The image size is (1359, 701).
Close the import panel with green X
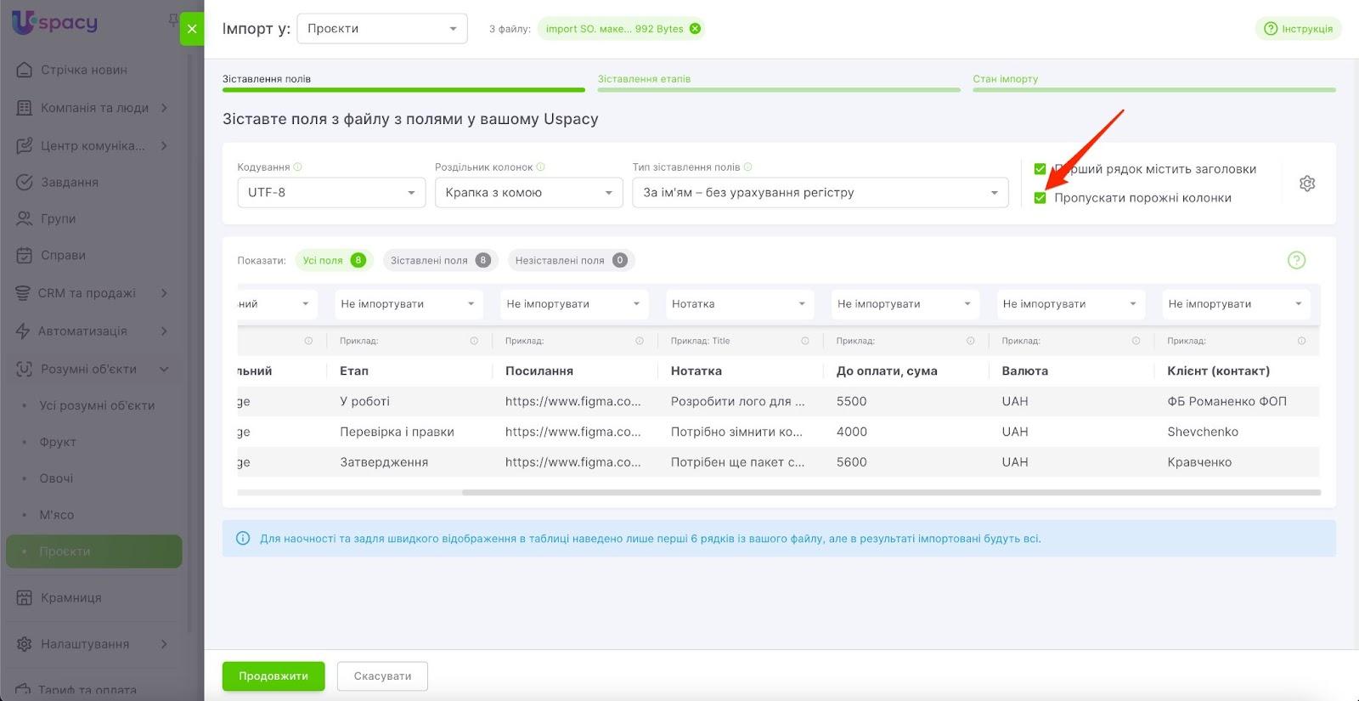(x=192, y=29)
